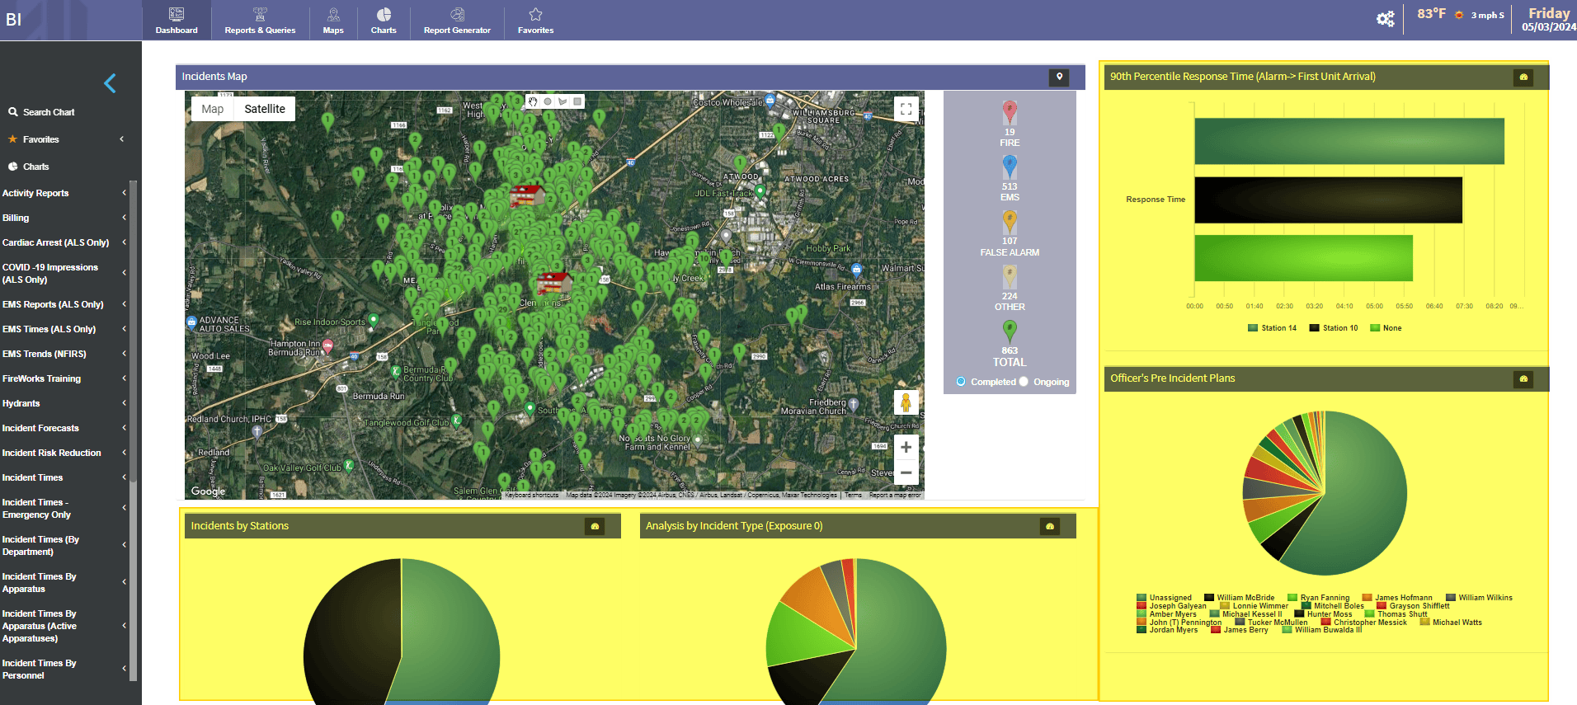Expand Billing sidebar section
This screenshot has height=705, width=1577.
(64, 218)
